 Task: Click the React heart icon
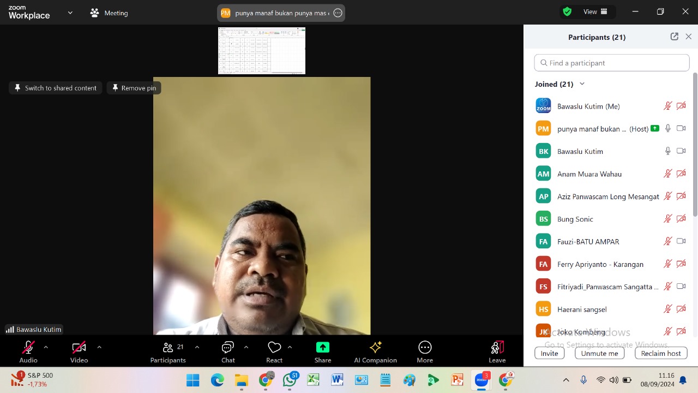click(x=274, y=348)
